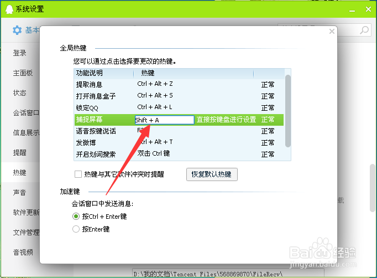Open 文件管理 settings in sidebar

coord(26,233)
